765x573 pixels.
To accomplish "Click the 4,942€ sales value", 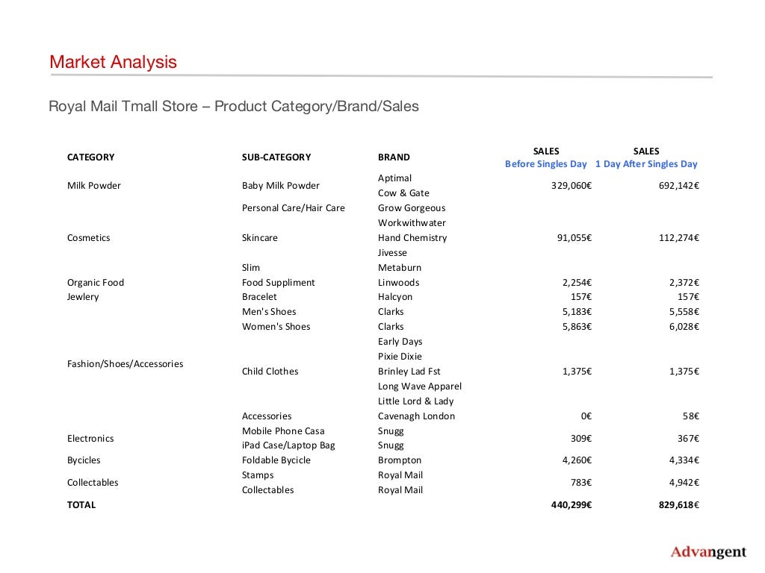I will click(x=684, y=483).
